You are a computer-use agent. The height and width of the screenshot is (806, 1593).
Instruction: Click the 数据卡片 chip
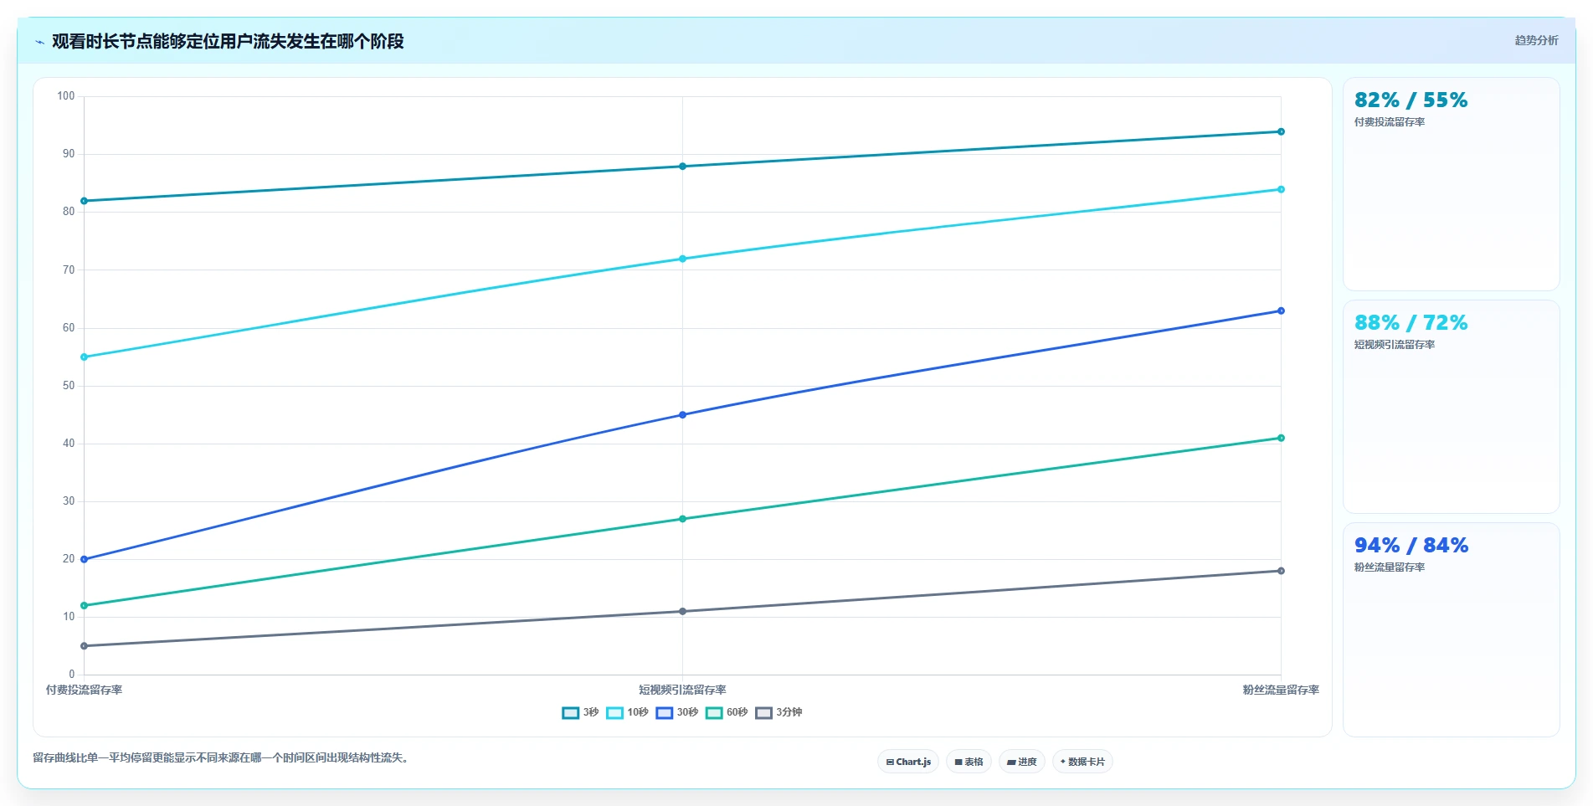point(1082,762)
